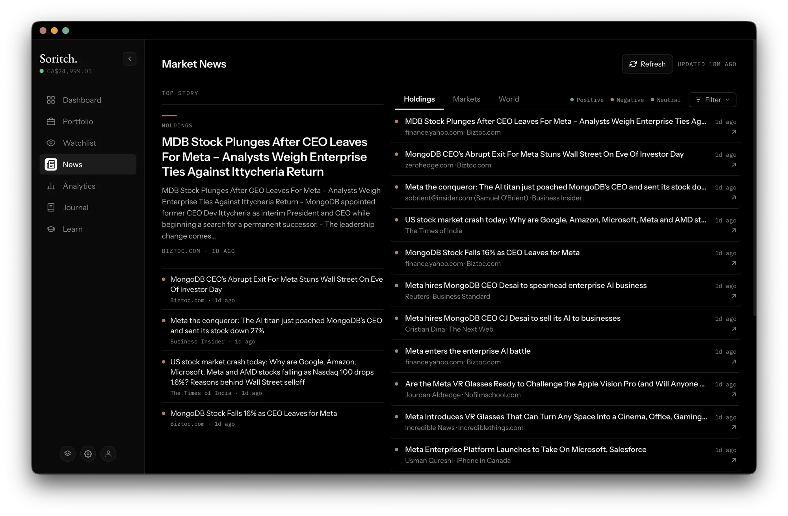Switch to World tab

[x=509, y=99]
